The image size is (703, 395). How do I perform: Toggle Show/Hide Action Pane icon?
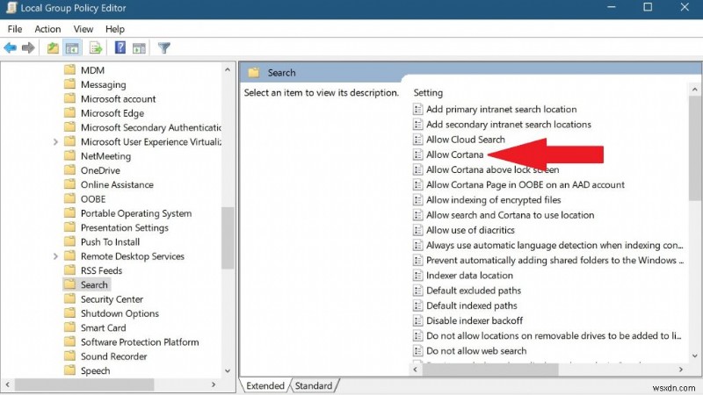click(x=139, y=48)
